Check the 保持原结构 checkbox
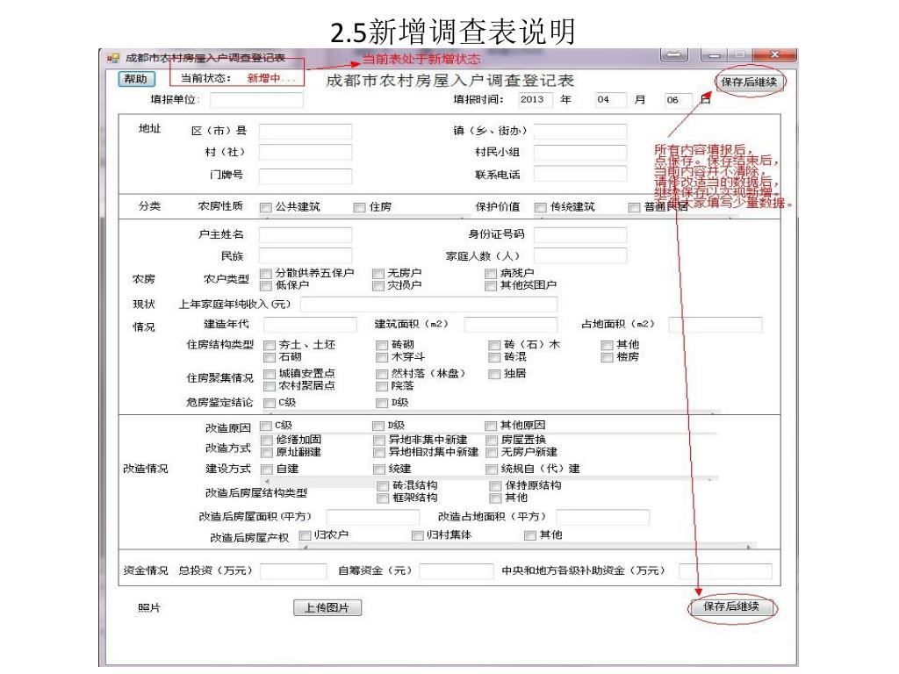899x674 pixels. point(496,486)
